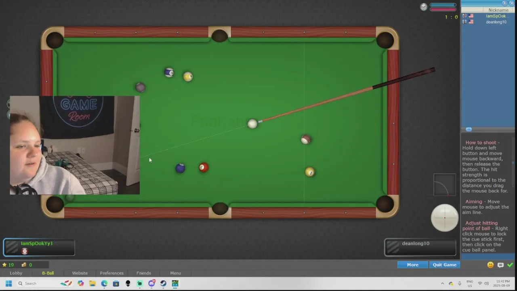Click the 'How to shoot' help heading
517x291 pixels.
pyautogui.click(x=481, y=142)
